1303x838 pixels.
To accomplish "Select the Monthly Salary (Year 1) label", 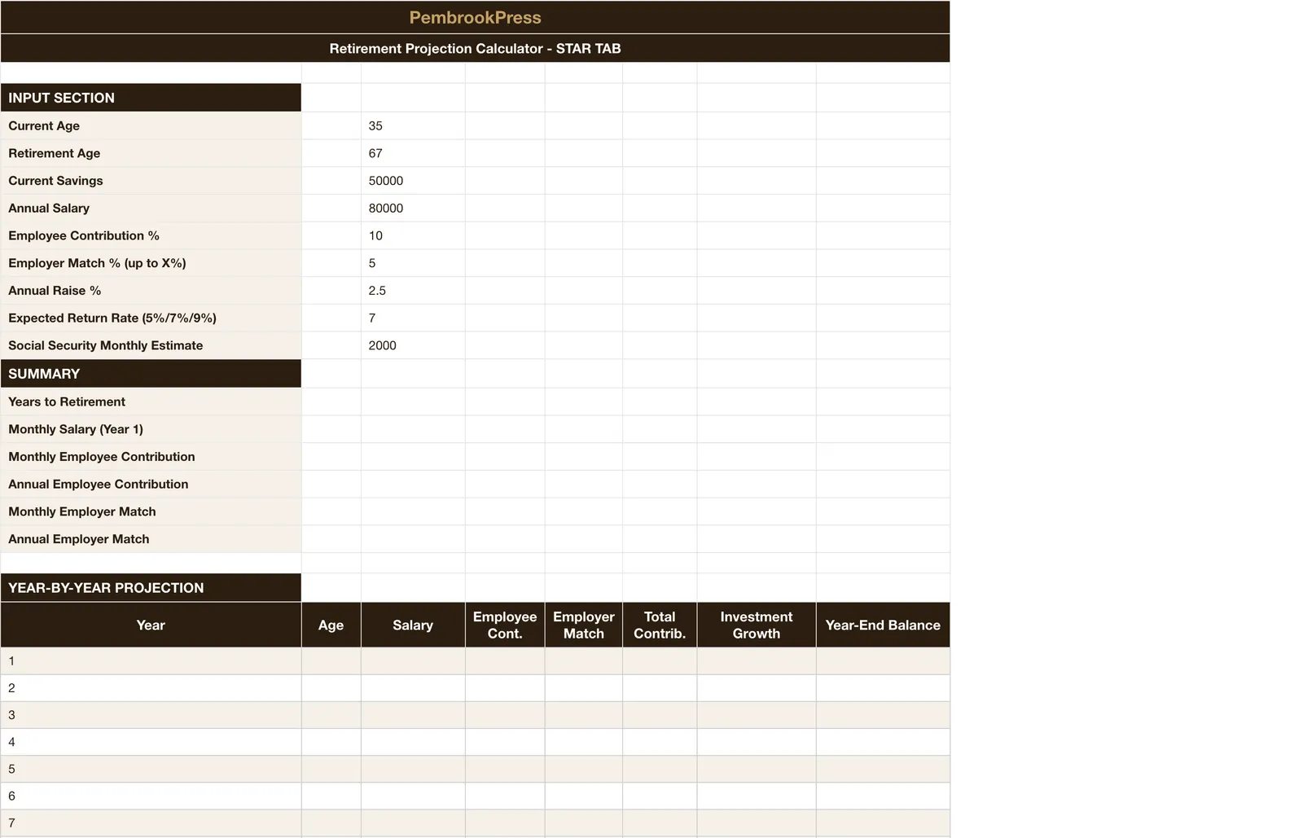I will pos(151,429).
